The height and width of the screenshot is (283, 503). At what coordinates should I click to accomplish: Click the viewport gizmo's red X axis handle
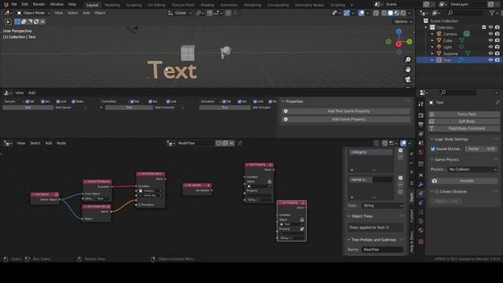pyautogui.click(x=398, y=44)
